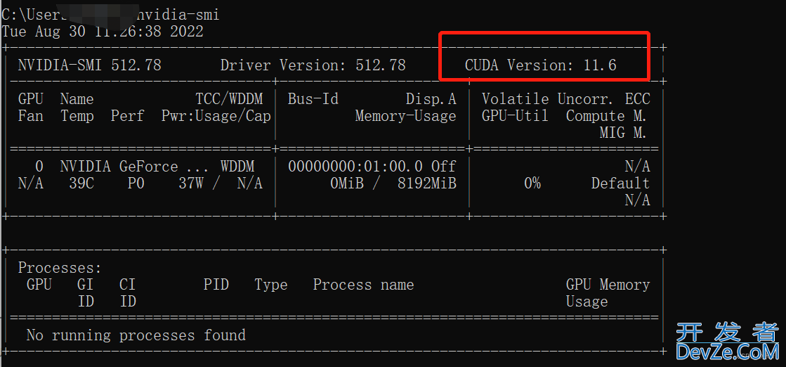Click the Disp.A column header
Screen dimensions: 786x367
(431, 99)
